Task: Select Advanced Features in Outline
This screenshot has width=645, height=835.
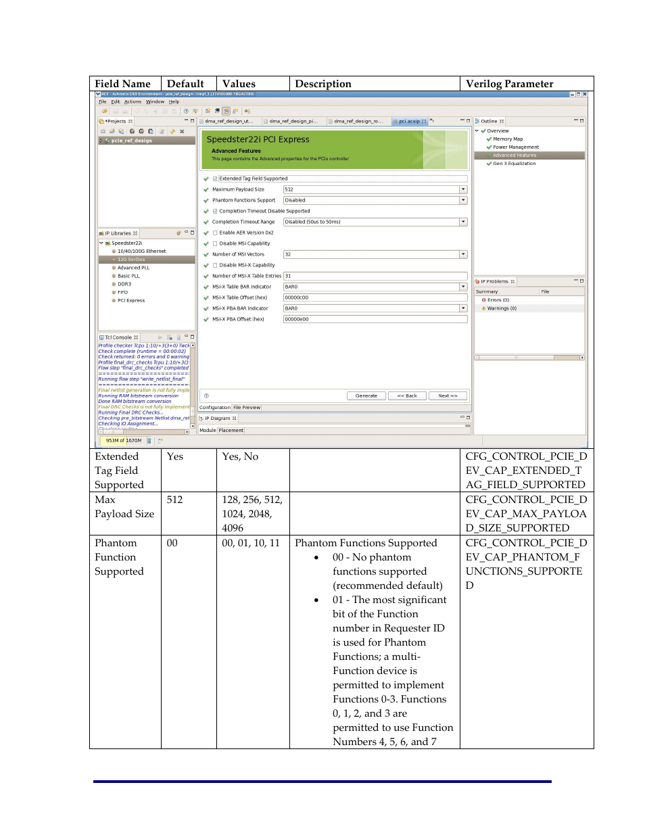Action: [x=515, y=156]
